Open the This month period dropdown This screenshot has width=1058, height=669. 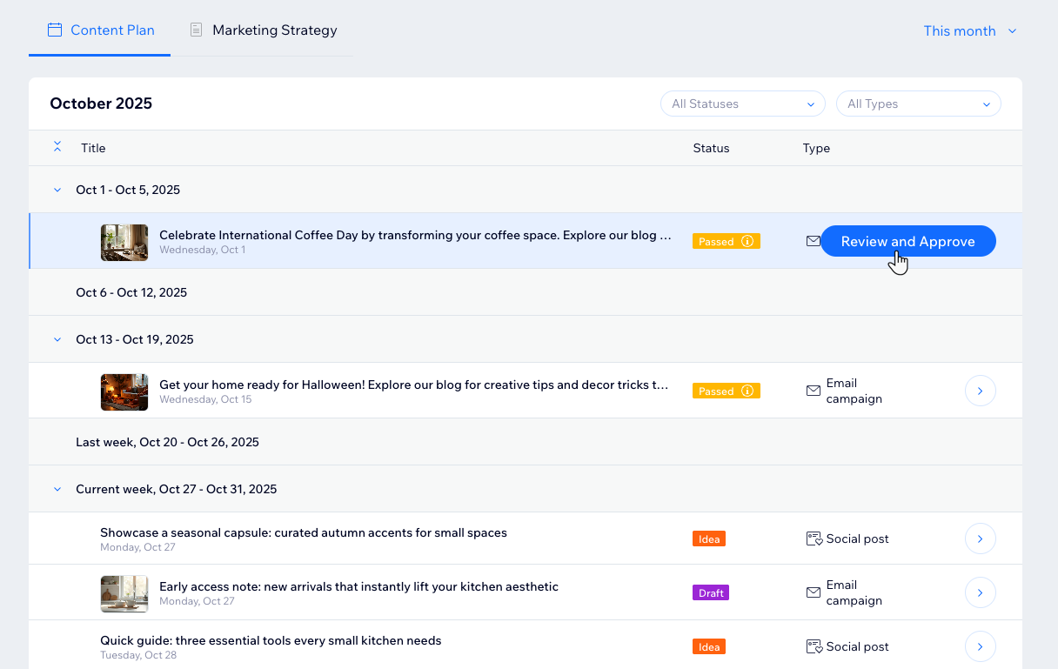(969, 31)
